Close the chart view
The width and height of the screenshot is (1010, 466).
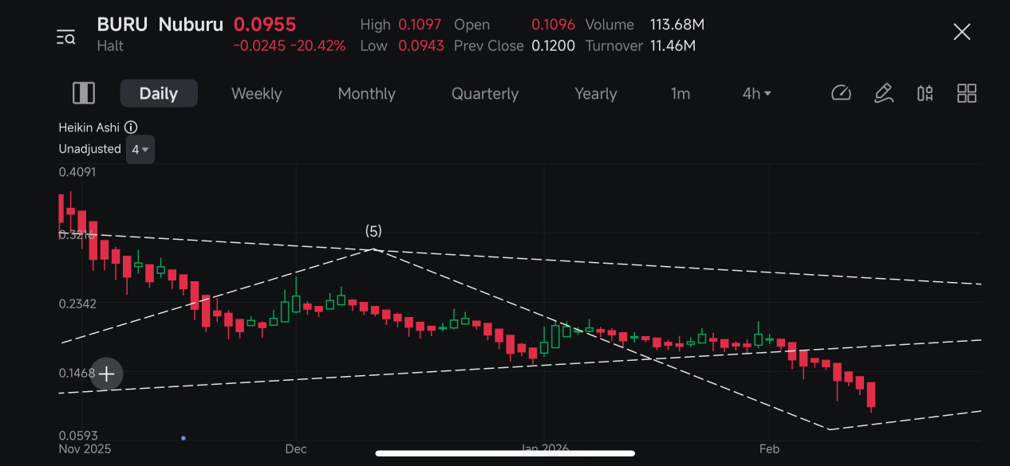(962, 32)
